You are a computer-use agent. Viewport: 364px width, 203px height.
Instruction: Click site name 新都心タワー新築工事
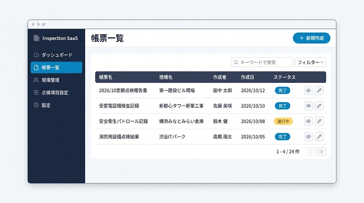pos(181,106)
